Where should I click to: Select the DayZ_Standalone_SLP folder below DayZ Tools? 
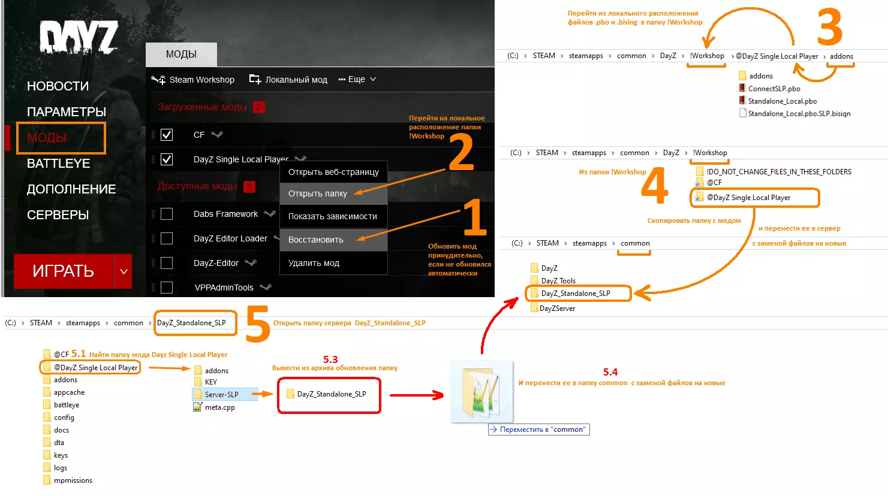coord(570,294)
